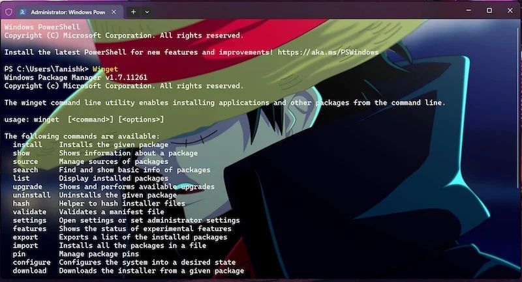Close the Administrator: Windows PowerShell tab

point(114,12)
